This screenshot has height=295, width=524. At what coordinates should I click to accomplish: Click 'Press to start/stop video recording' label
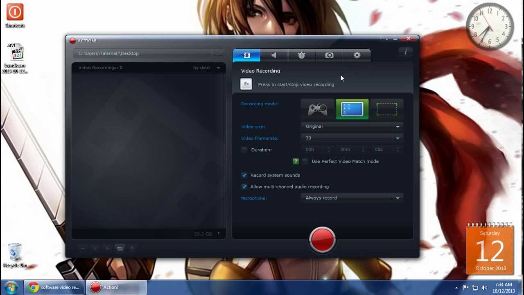(296, 84)
